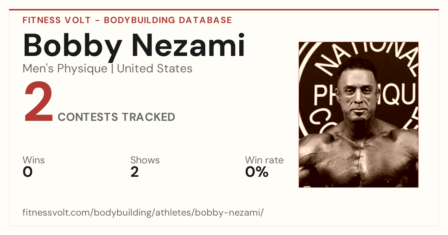Click the Shows value of 2
Viewport: 448px width, 235px height.
pos(135,172)
